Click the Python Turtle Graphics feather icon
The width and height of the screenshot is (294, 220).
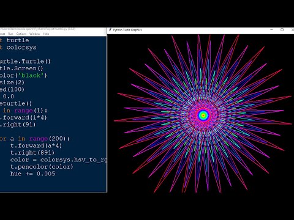coord(110,30)
